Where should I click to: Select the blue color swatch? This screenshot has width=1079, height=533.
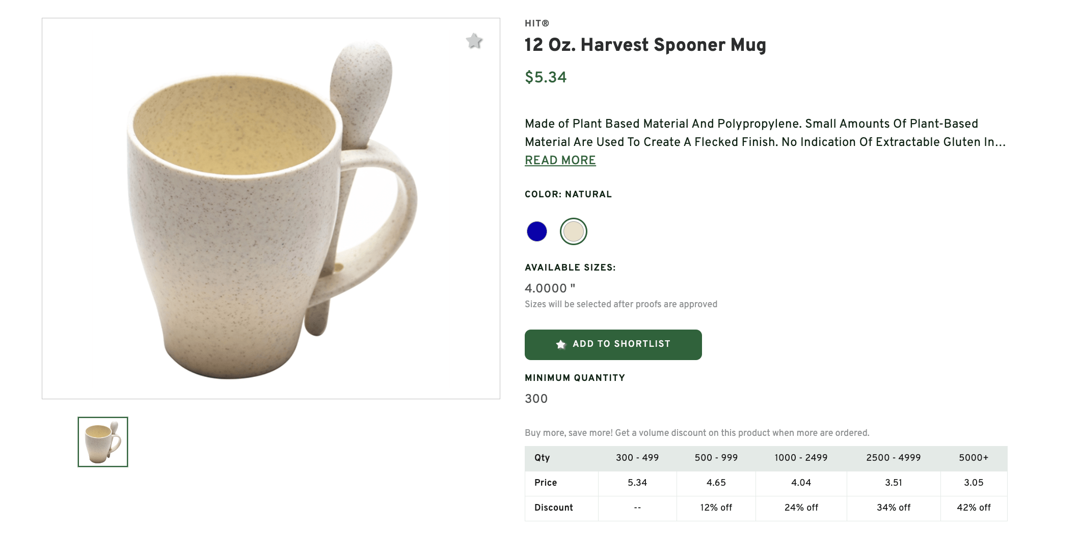[536, 231]
